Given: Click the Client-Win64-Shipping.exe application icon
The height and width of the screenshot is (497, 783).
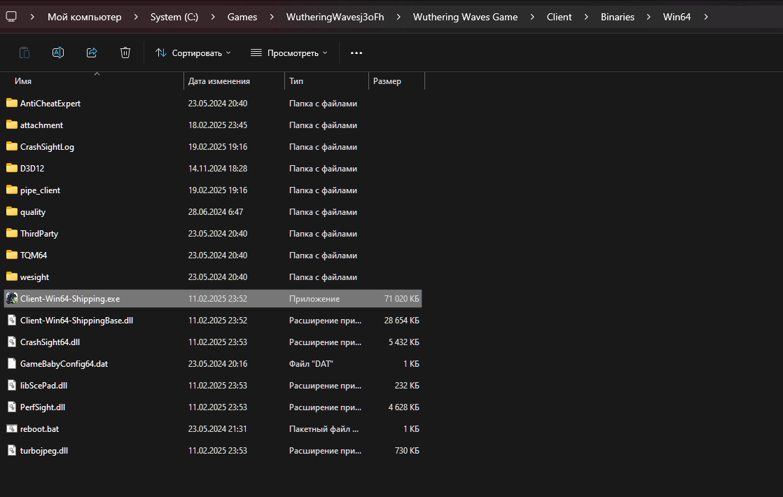Looking at the screenshot, I should (12, 298).
